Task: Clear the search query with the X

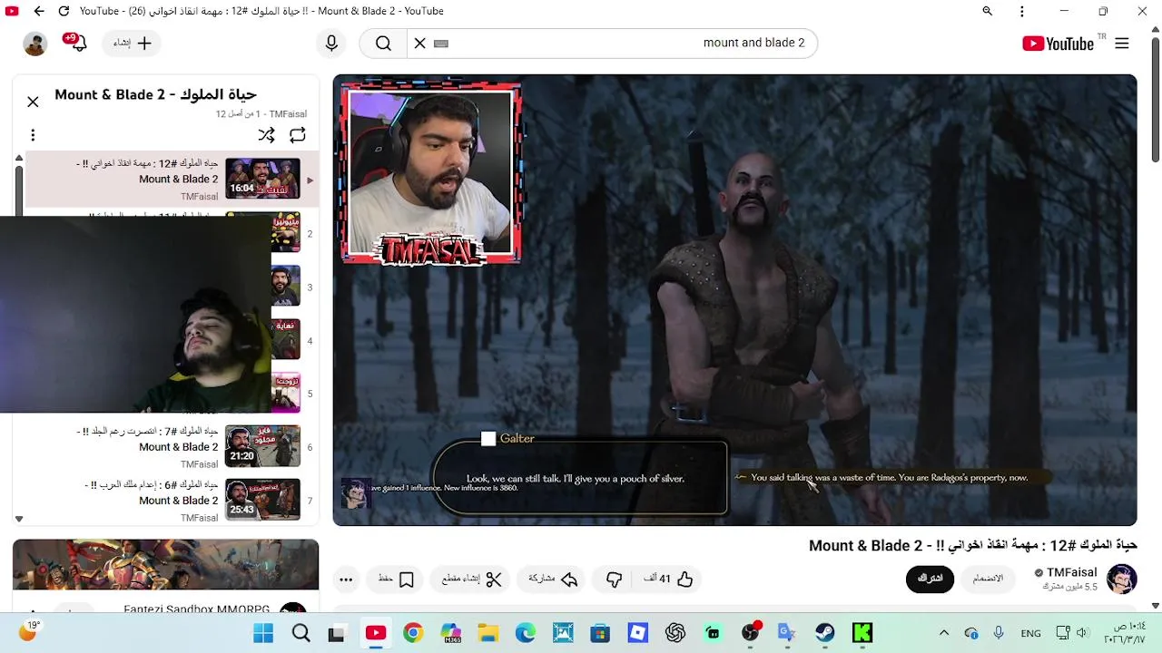Action: (419, 43)
